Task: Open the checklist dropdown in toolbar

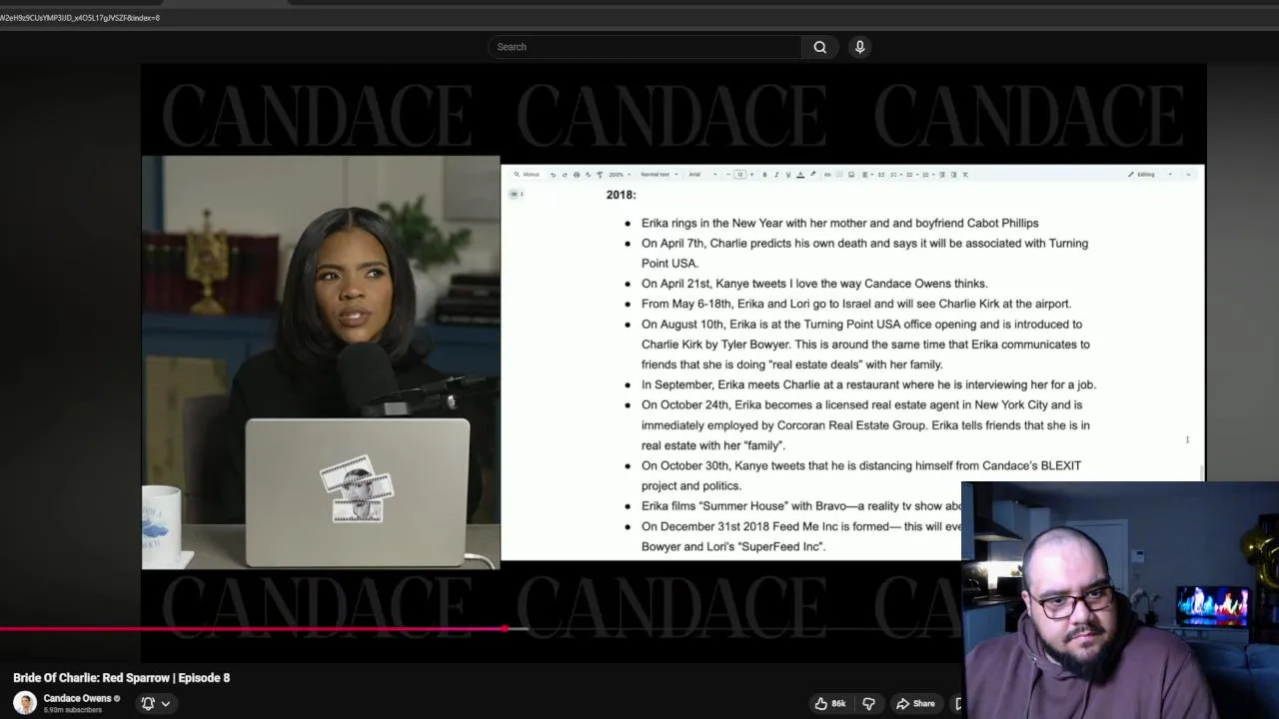Action: point(895,175)
